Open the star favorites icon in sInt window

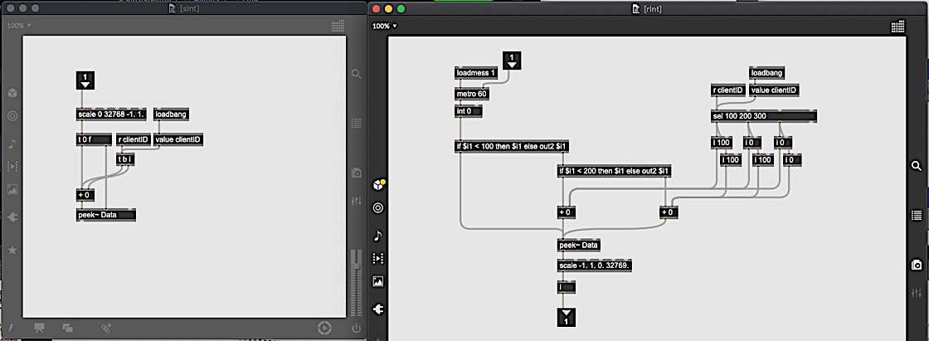click(x=12, y=249)
